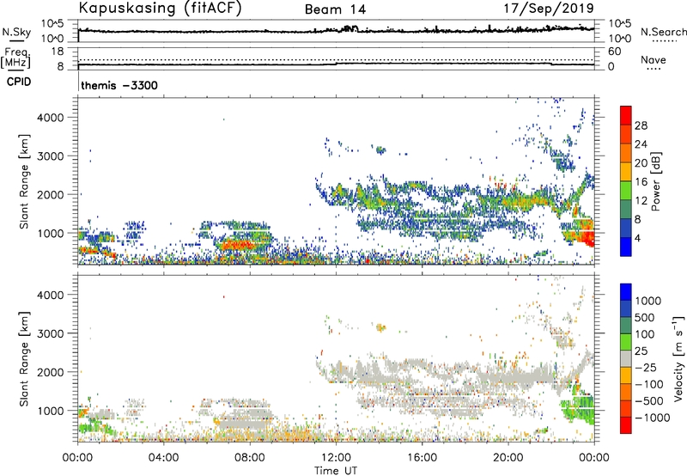Select the "CPID" row label

coord(19,82)
